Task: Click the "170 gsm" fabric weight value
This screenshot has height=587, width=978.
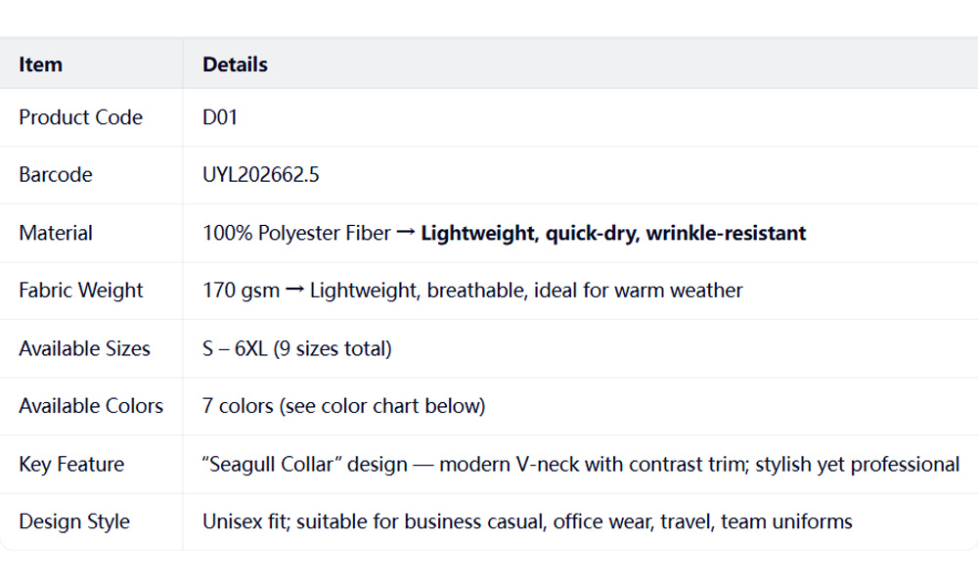Action: point(241,291)
